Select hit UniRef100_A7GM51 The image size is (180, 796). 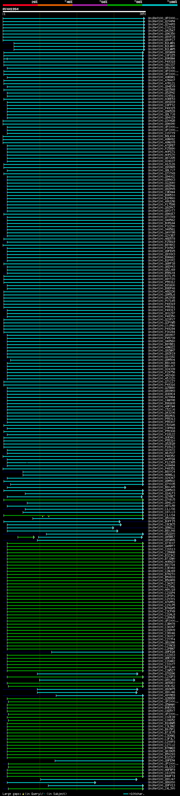(161, 602)
